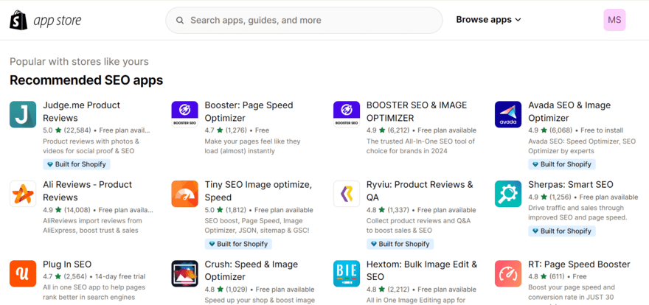Click Built for Shopify badge under Judge.me
The image size is (649, 305).
tap(77, 164)
